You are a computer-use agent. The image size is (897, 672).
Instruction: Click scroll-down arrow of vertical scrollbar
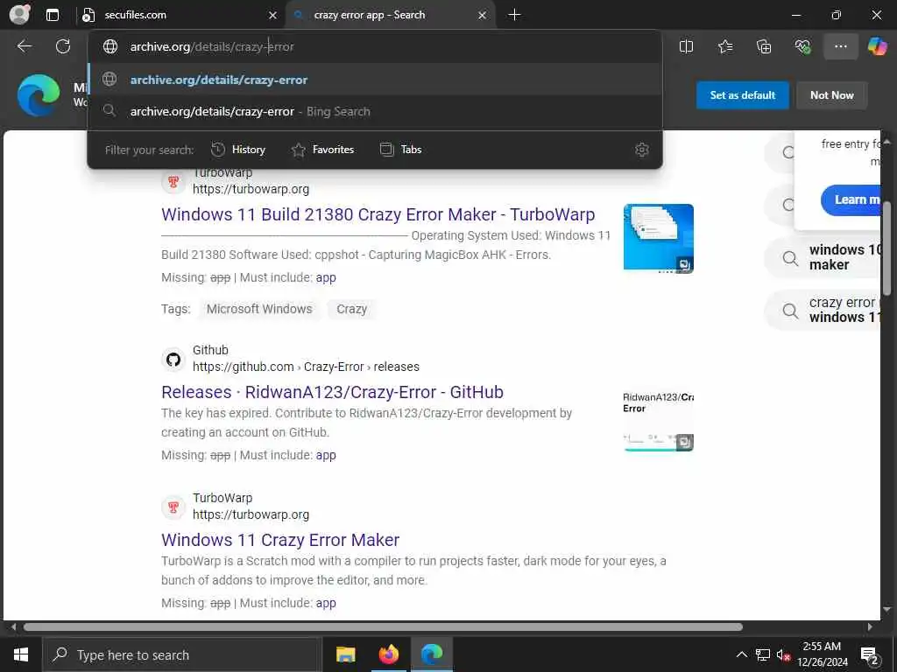pyautogui.click(x=887, y=610)
